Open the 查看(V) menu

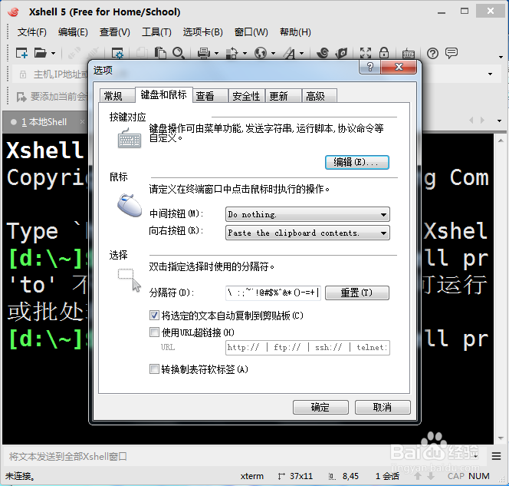click(115, 32)
